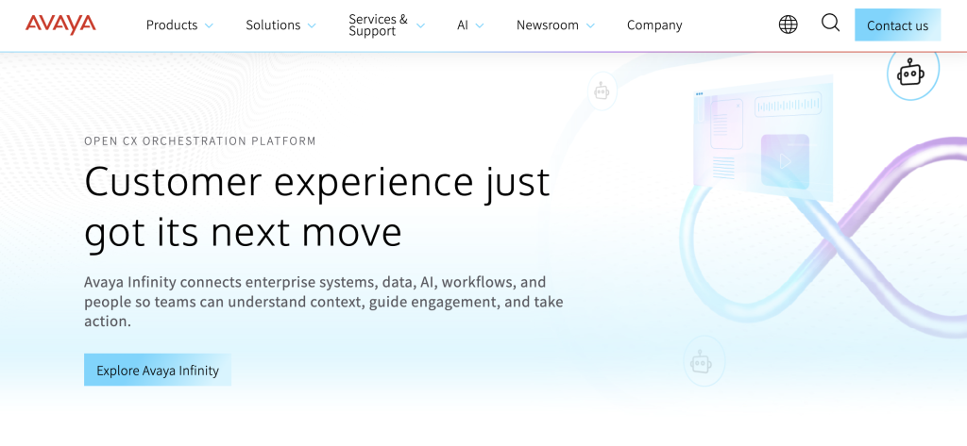The height and width of the screenshot is (446, 967).
Task: Open the Newsroom menu
Action: [548, 25]
